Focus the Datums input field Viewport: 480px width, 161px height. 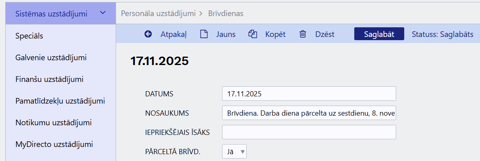[x=309, y=94]
